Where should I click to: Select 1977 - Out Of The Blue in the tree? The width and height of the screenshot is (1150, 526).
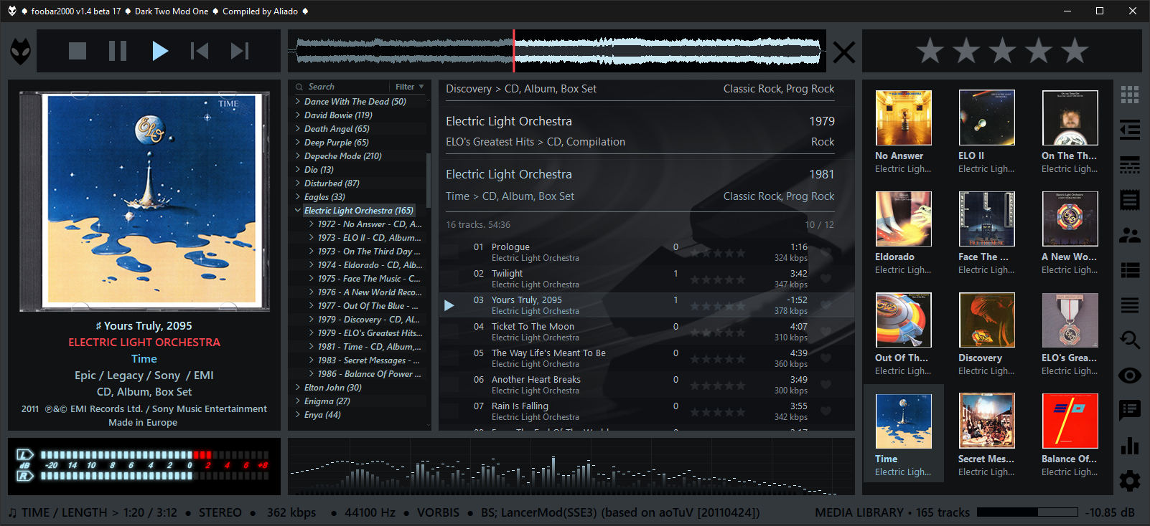pos(368,306)
